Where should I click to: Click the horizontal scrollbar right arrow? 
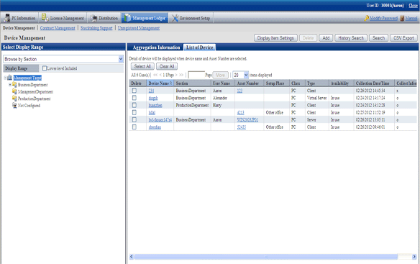click(x=414, y=257)
